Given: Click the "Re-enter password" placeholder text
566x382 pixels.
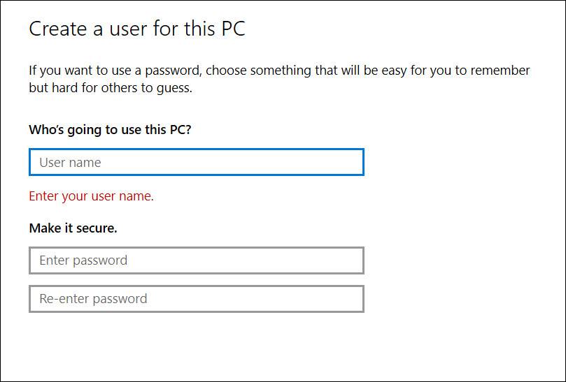Looking at the screenshot, I should point(93,299).
